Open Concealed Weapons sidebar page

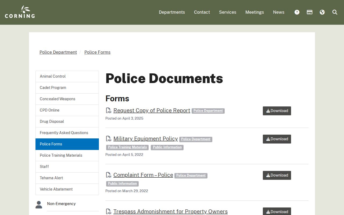[67, 99]
